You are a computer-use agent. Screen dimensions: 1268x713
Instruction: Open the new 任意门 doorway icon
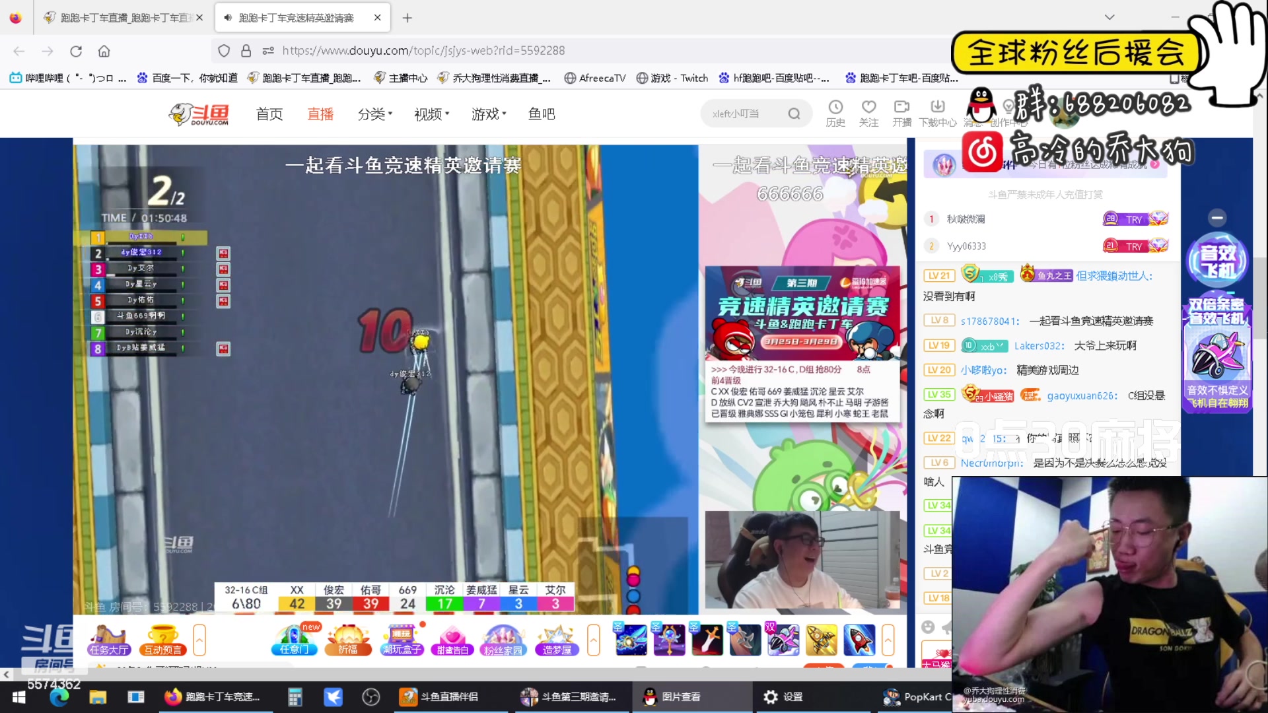coord(293,639)
